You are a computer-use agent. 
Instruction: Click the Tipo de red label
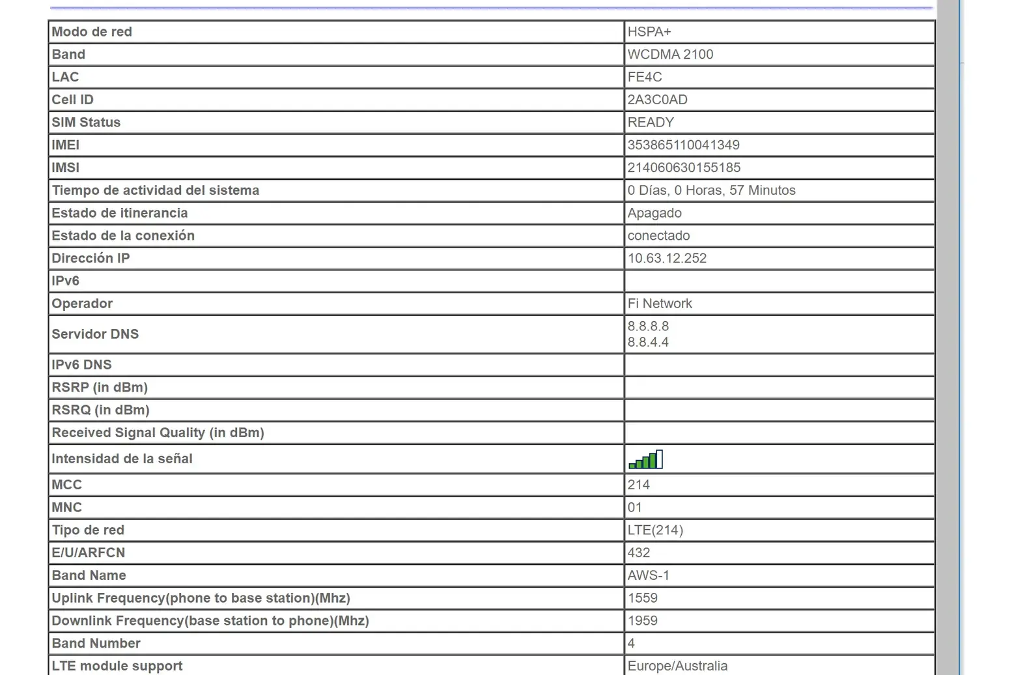[88, 530]
